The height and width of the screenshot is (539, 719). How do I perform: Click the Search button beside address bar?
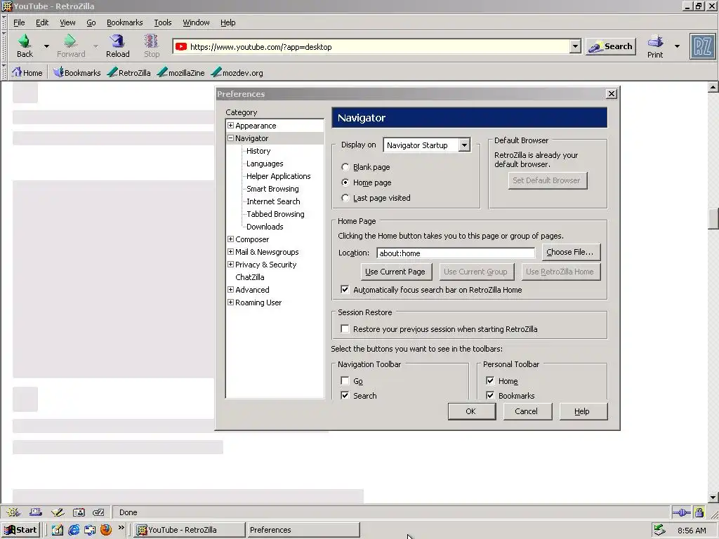pyautogui.click(x=611, y=46)
